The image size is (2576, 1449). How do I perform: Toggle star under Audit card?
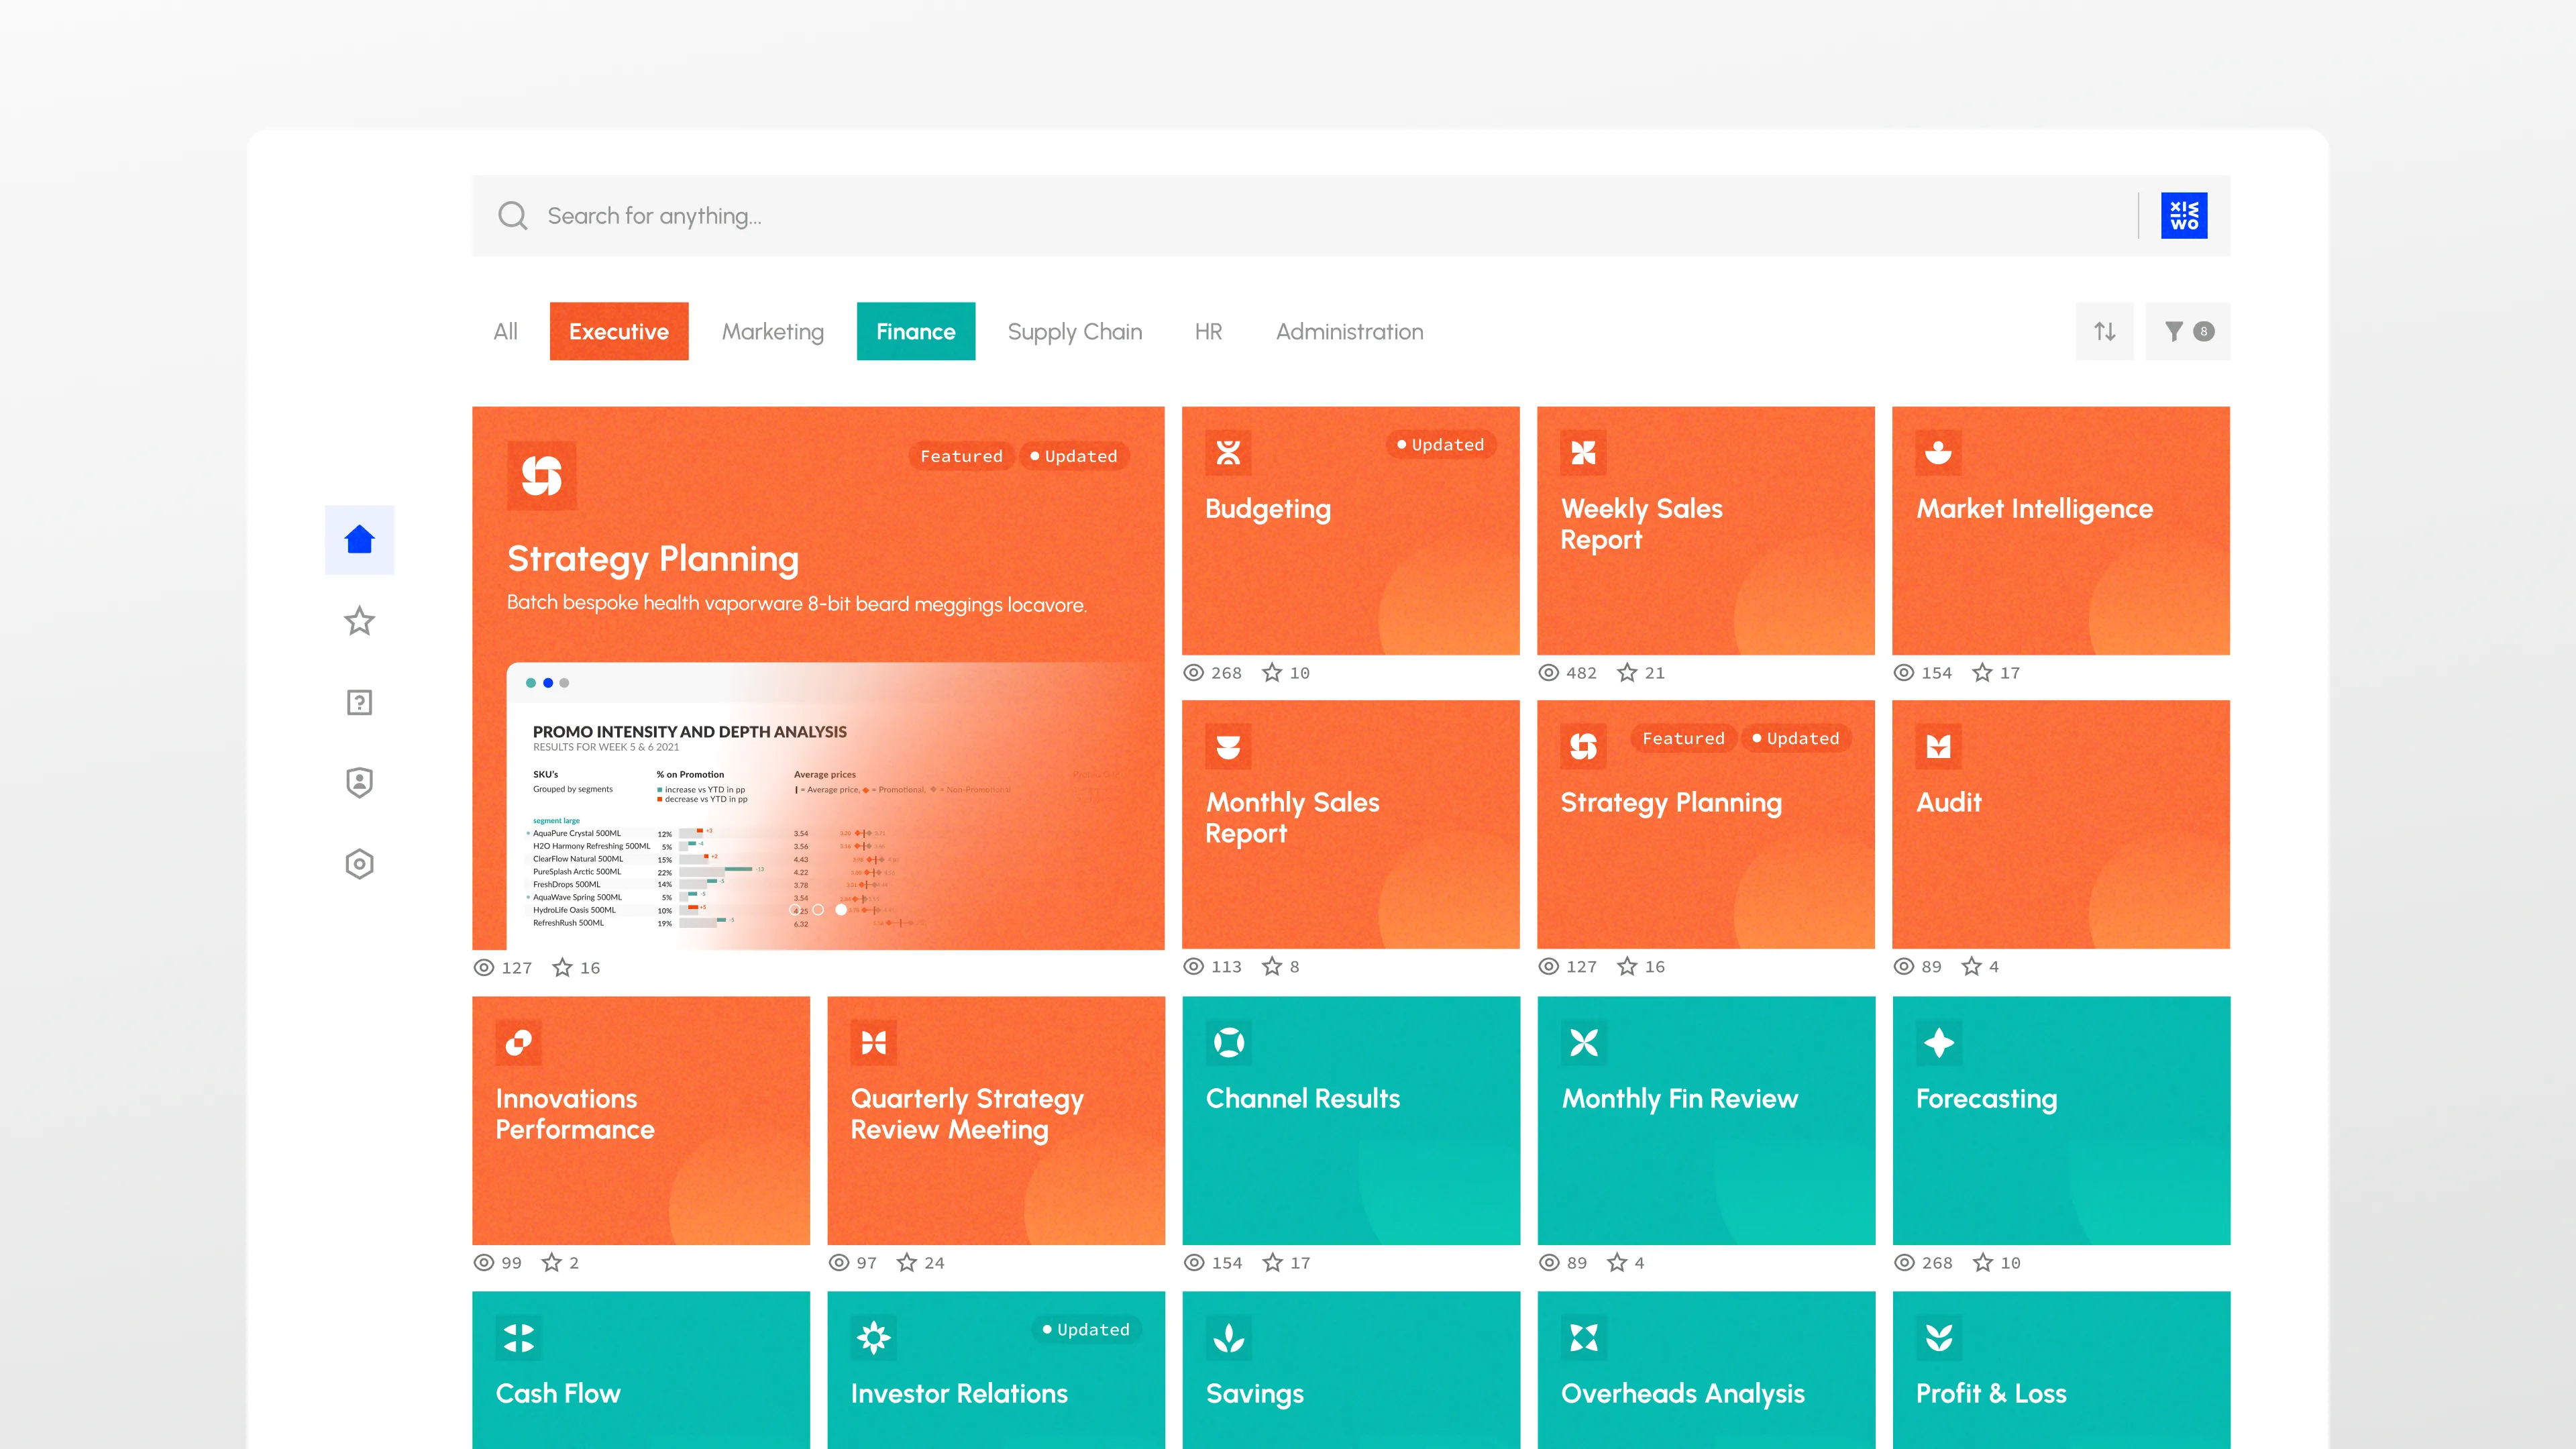pos(1970,966)
